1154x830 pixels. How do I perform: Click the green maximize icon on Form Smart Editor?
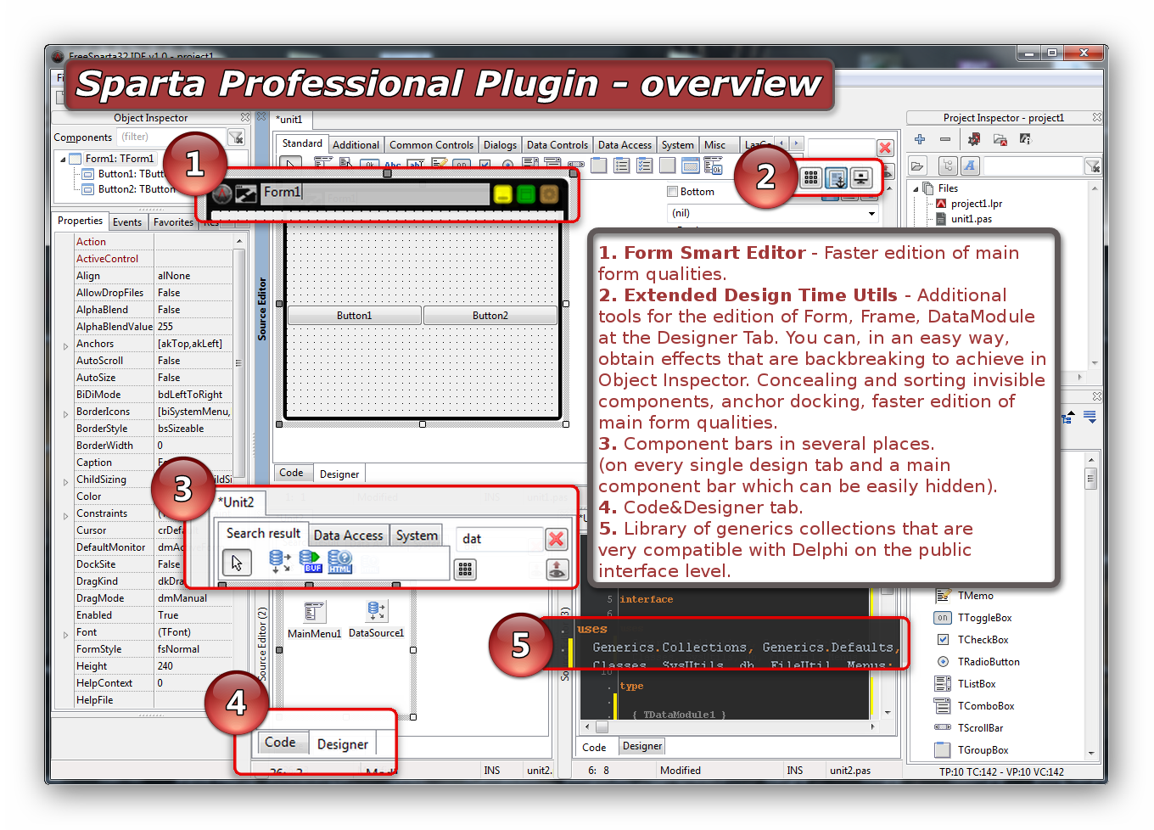(526, 194)
